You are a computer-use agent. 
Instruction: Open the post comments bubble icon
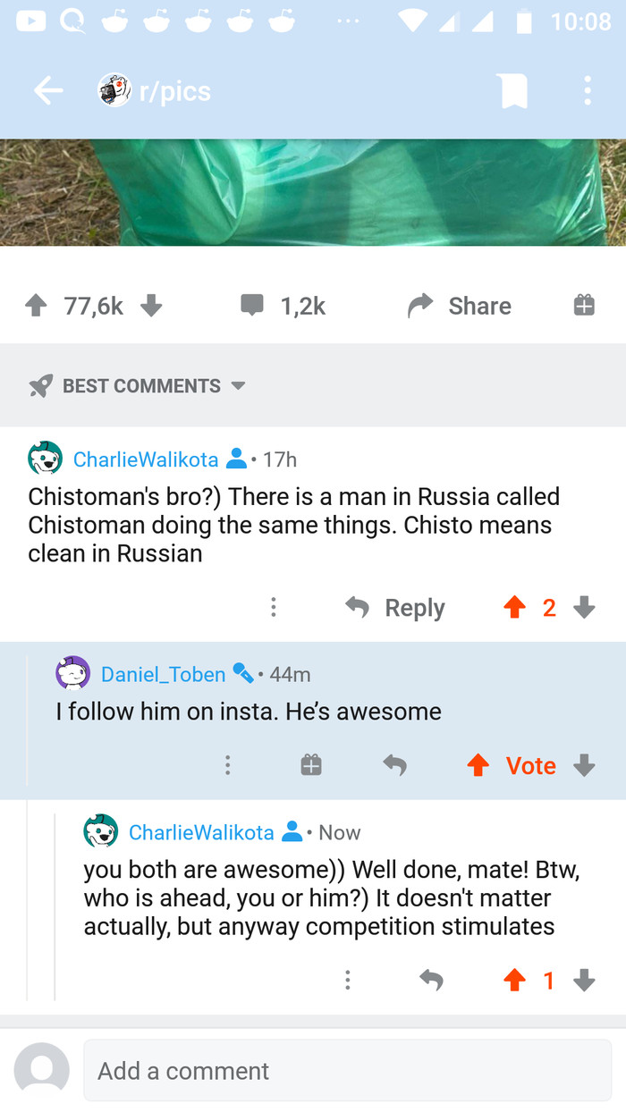pyautogui.click(x=253, y=306)
